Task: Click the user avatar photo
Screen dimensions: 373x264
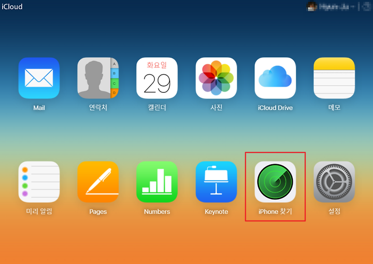Action: [x=312, y=7]
